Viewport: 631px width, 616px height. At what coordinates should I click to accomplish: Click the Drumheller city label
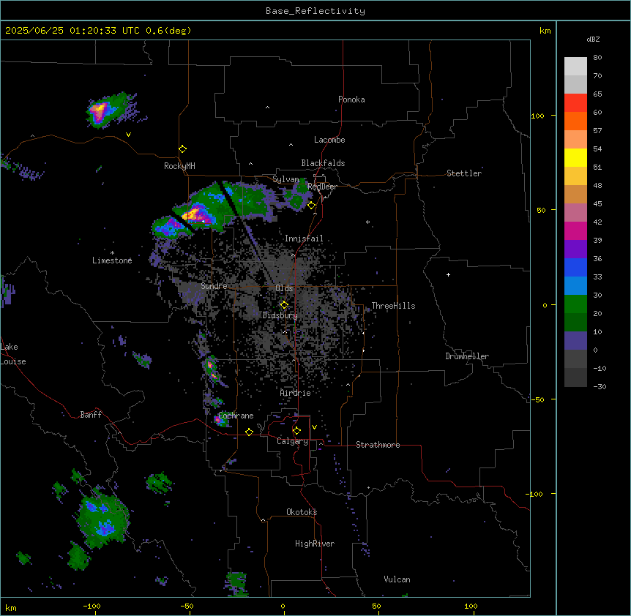pyautogui.click(x=467, y=356)
